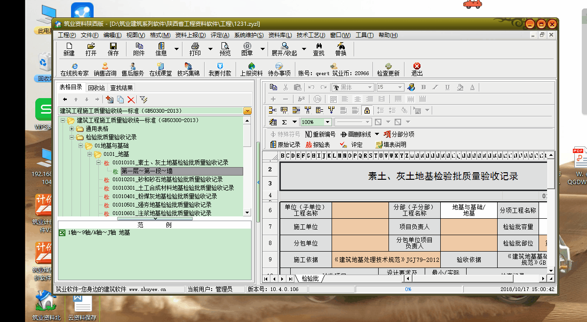
Task: Toggle the padlock lock-cell button
Action: [367, 110]
